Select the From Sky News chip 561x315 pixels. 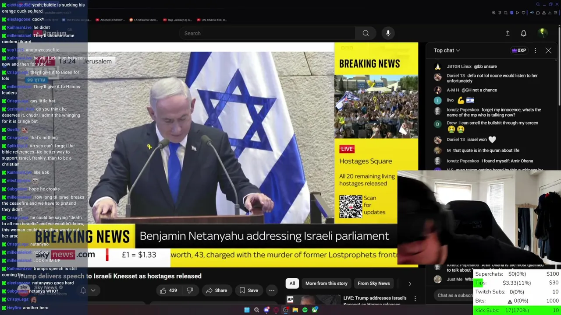point(373,283)
